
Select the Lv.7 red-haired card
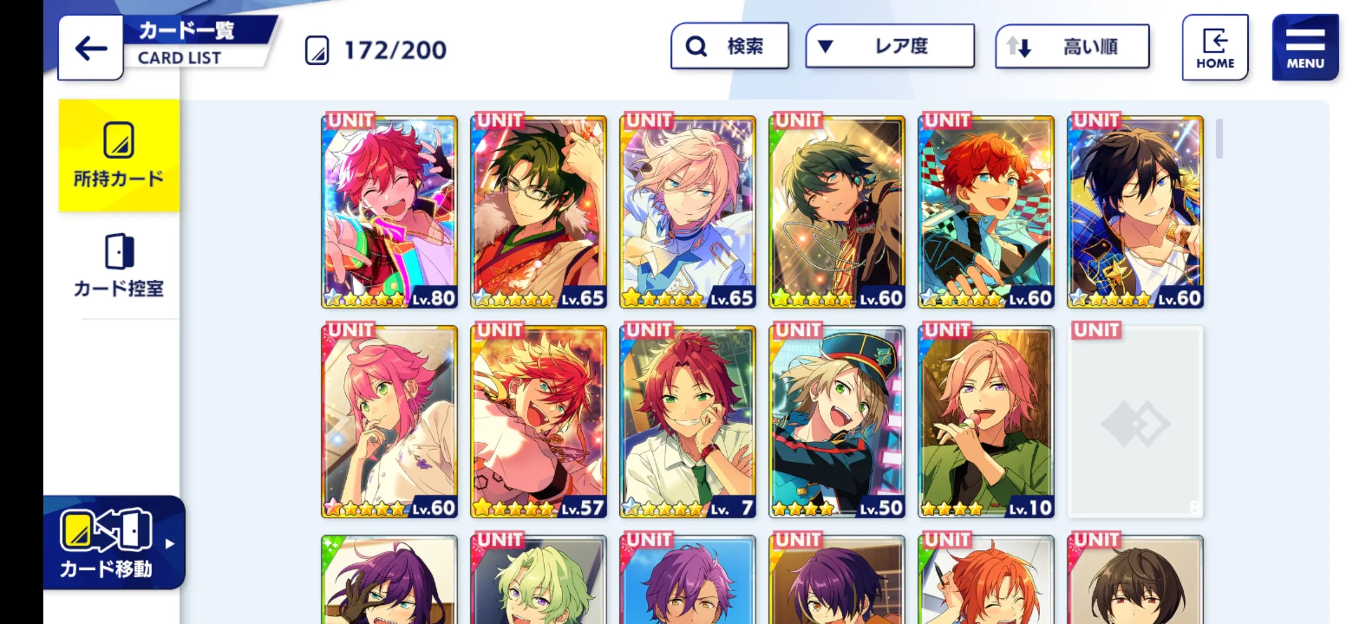point(687,421)
